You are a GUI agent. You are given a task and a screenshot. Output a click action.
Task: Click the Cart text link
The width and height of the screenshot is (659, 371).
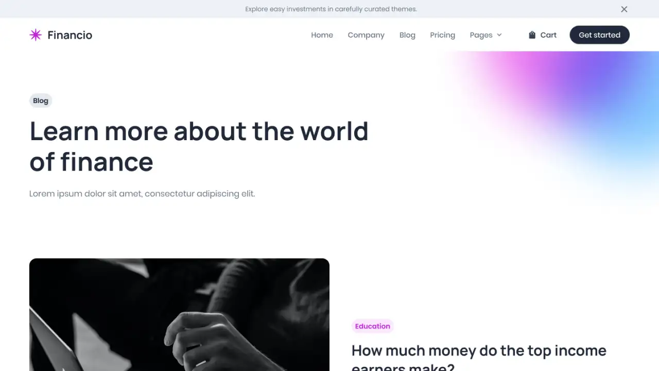548,35
